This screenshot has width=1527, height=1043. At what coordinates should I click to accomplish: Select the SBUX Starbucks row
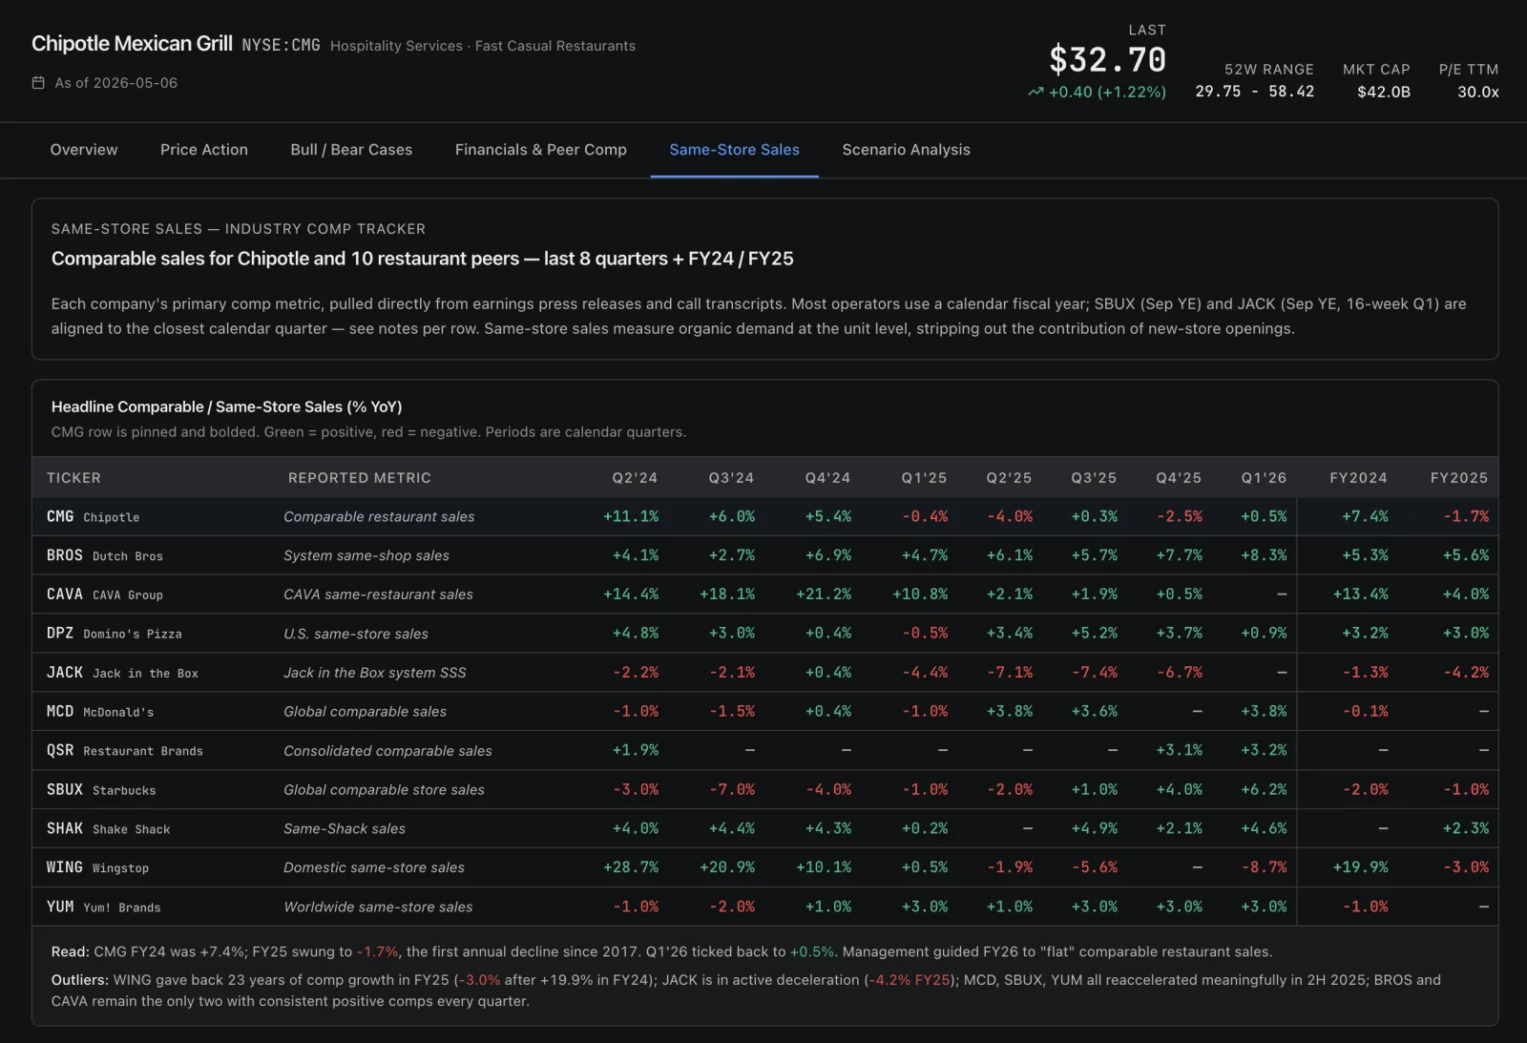click(764, 790)
